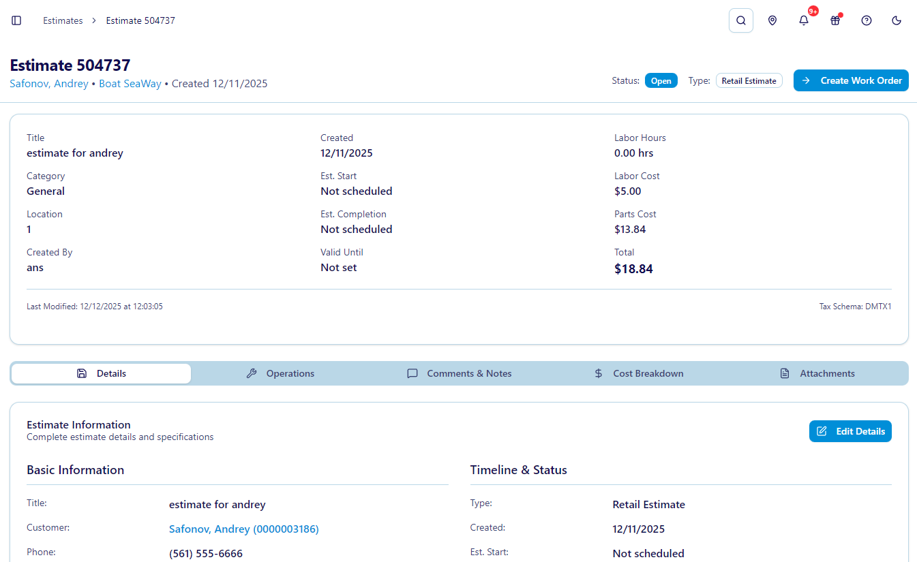This screenshot has height=562, width=917.
Task: Click the Open status badge
Action: click(661, 80)
